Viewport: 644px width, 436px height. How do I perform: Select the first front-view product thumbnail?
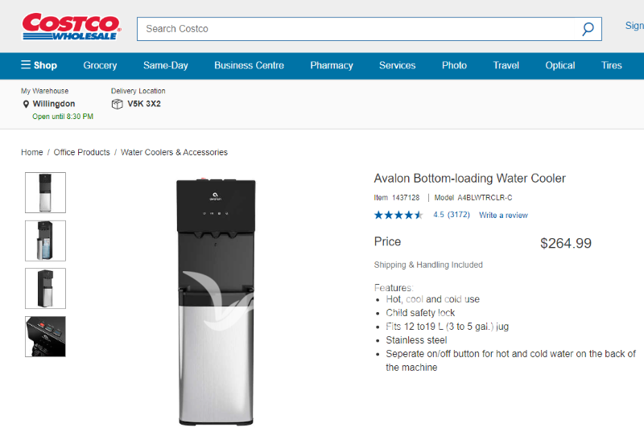46,192
